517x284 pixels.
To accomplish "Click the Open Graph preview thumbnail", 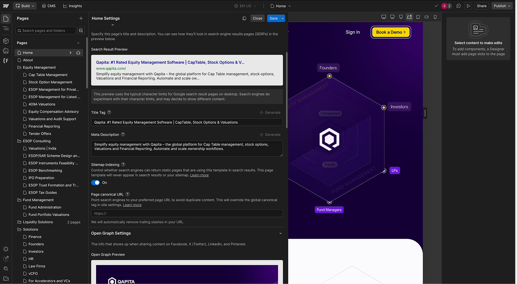I will (187, 274).
